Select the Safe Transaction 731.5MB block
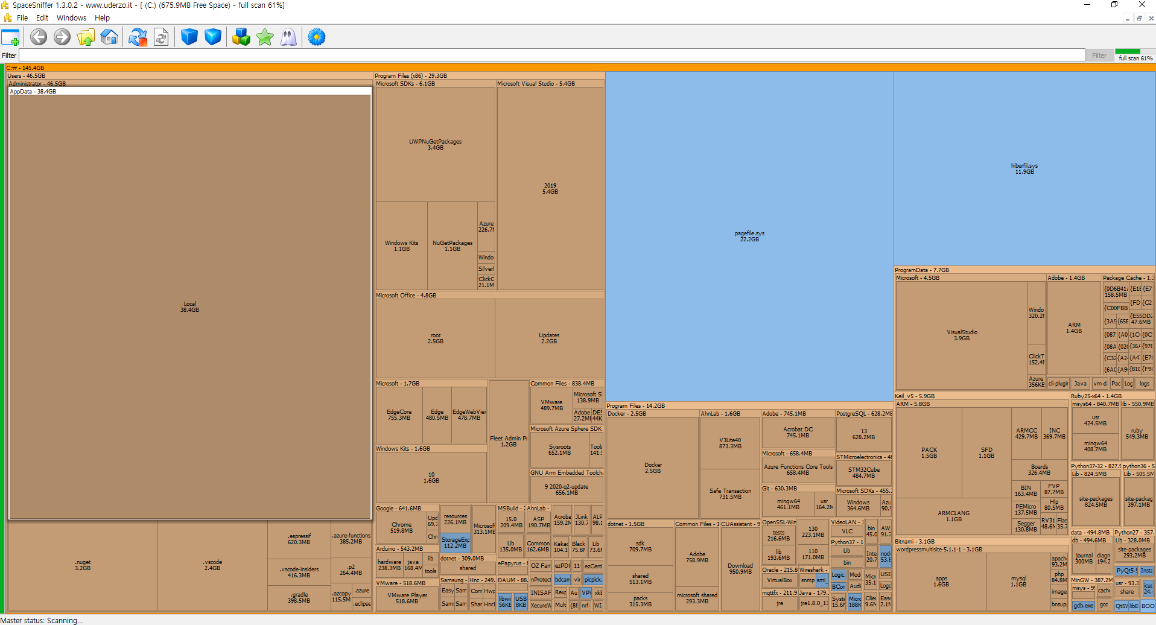 [x=730, y=494]
